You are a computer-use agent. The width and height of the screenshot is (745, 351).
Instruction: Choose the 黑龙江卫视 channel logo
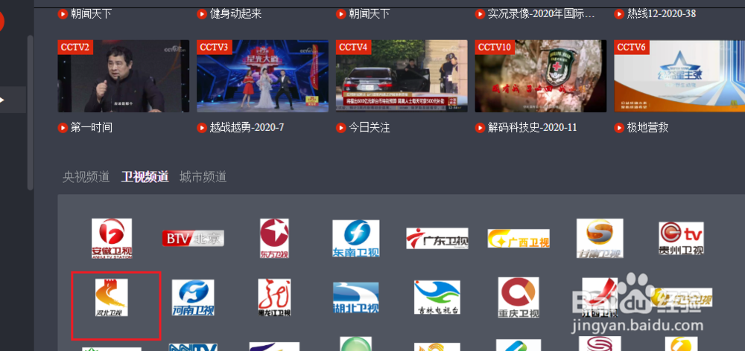pos(274,297)
